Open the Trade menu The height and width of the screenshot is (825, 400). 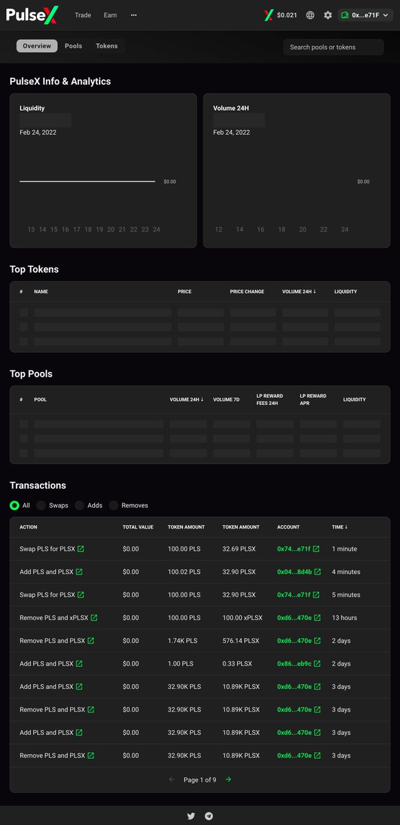tap(82, 15)
